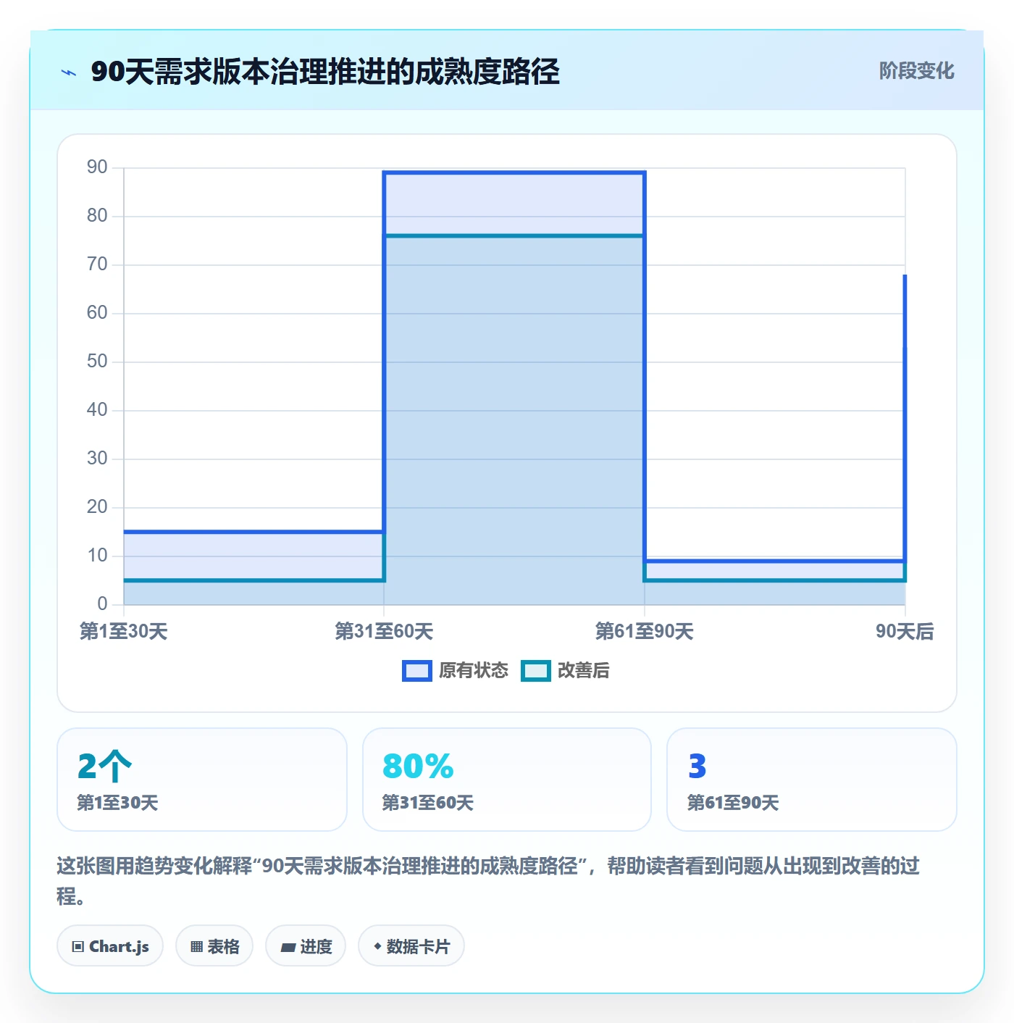Click the lightning bolt icon beside the title
This screenshot has width=1014, height=1023.
click(69, 72)
